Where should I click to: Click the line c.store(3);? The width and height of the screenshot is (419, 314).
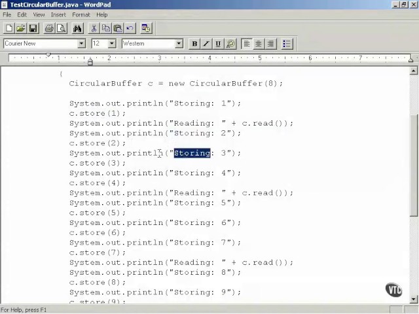pos(98,163)
